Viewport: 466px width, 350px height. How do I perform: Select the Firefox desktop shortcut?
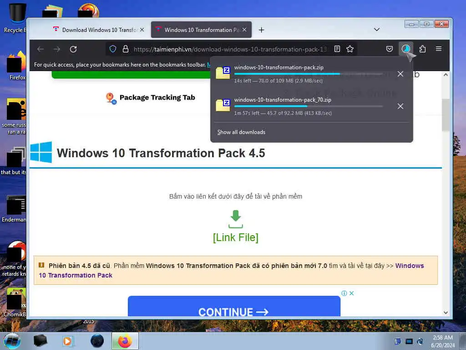[16, 66]
